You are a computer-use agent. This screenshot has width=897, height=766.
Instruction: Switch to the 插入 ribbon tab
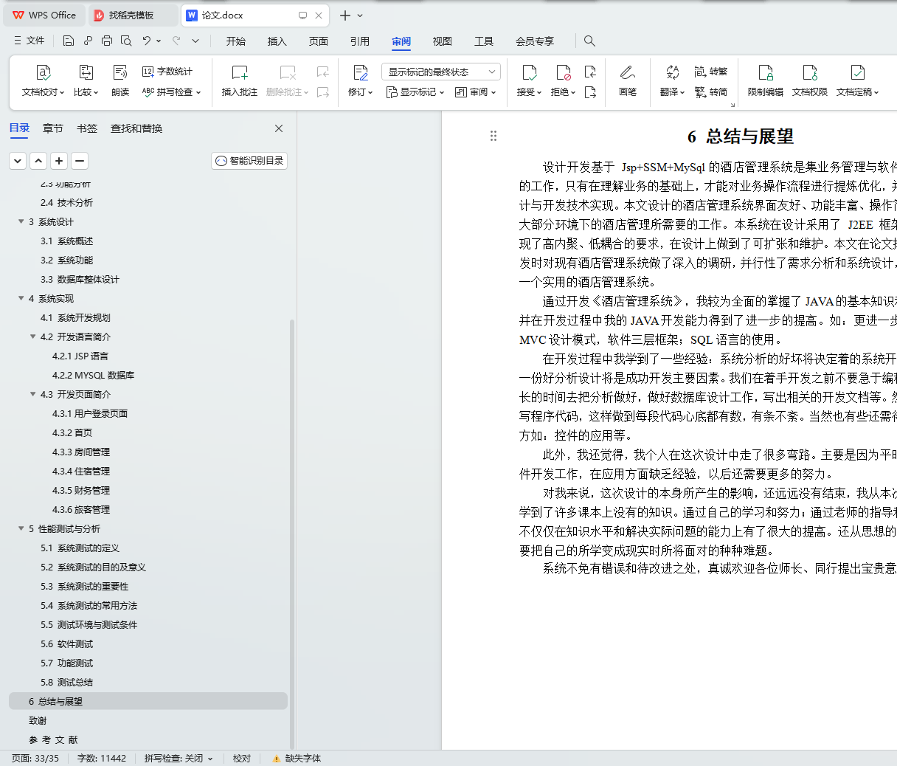(277, 41)
